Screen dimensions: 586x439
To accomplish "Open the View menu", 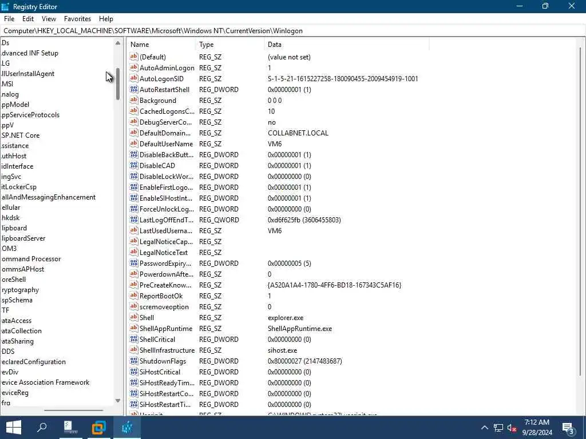I will click(49, 19).
